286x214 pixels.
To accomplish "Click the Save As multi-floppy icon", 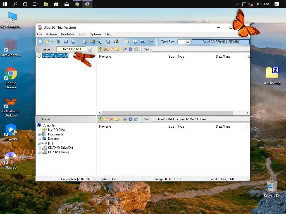I will click(73, 42).
